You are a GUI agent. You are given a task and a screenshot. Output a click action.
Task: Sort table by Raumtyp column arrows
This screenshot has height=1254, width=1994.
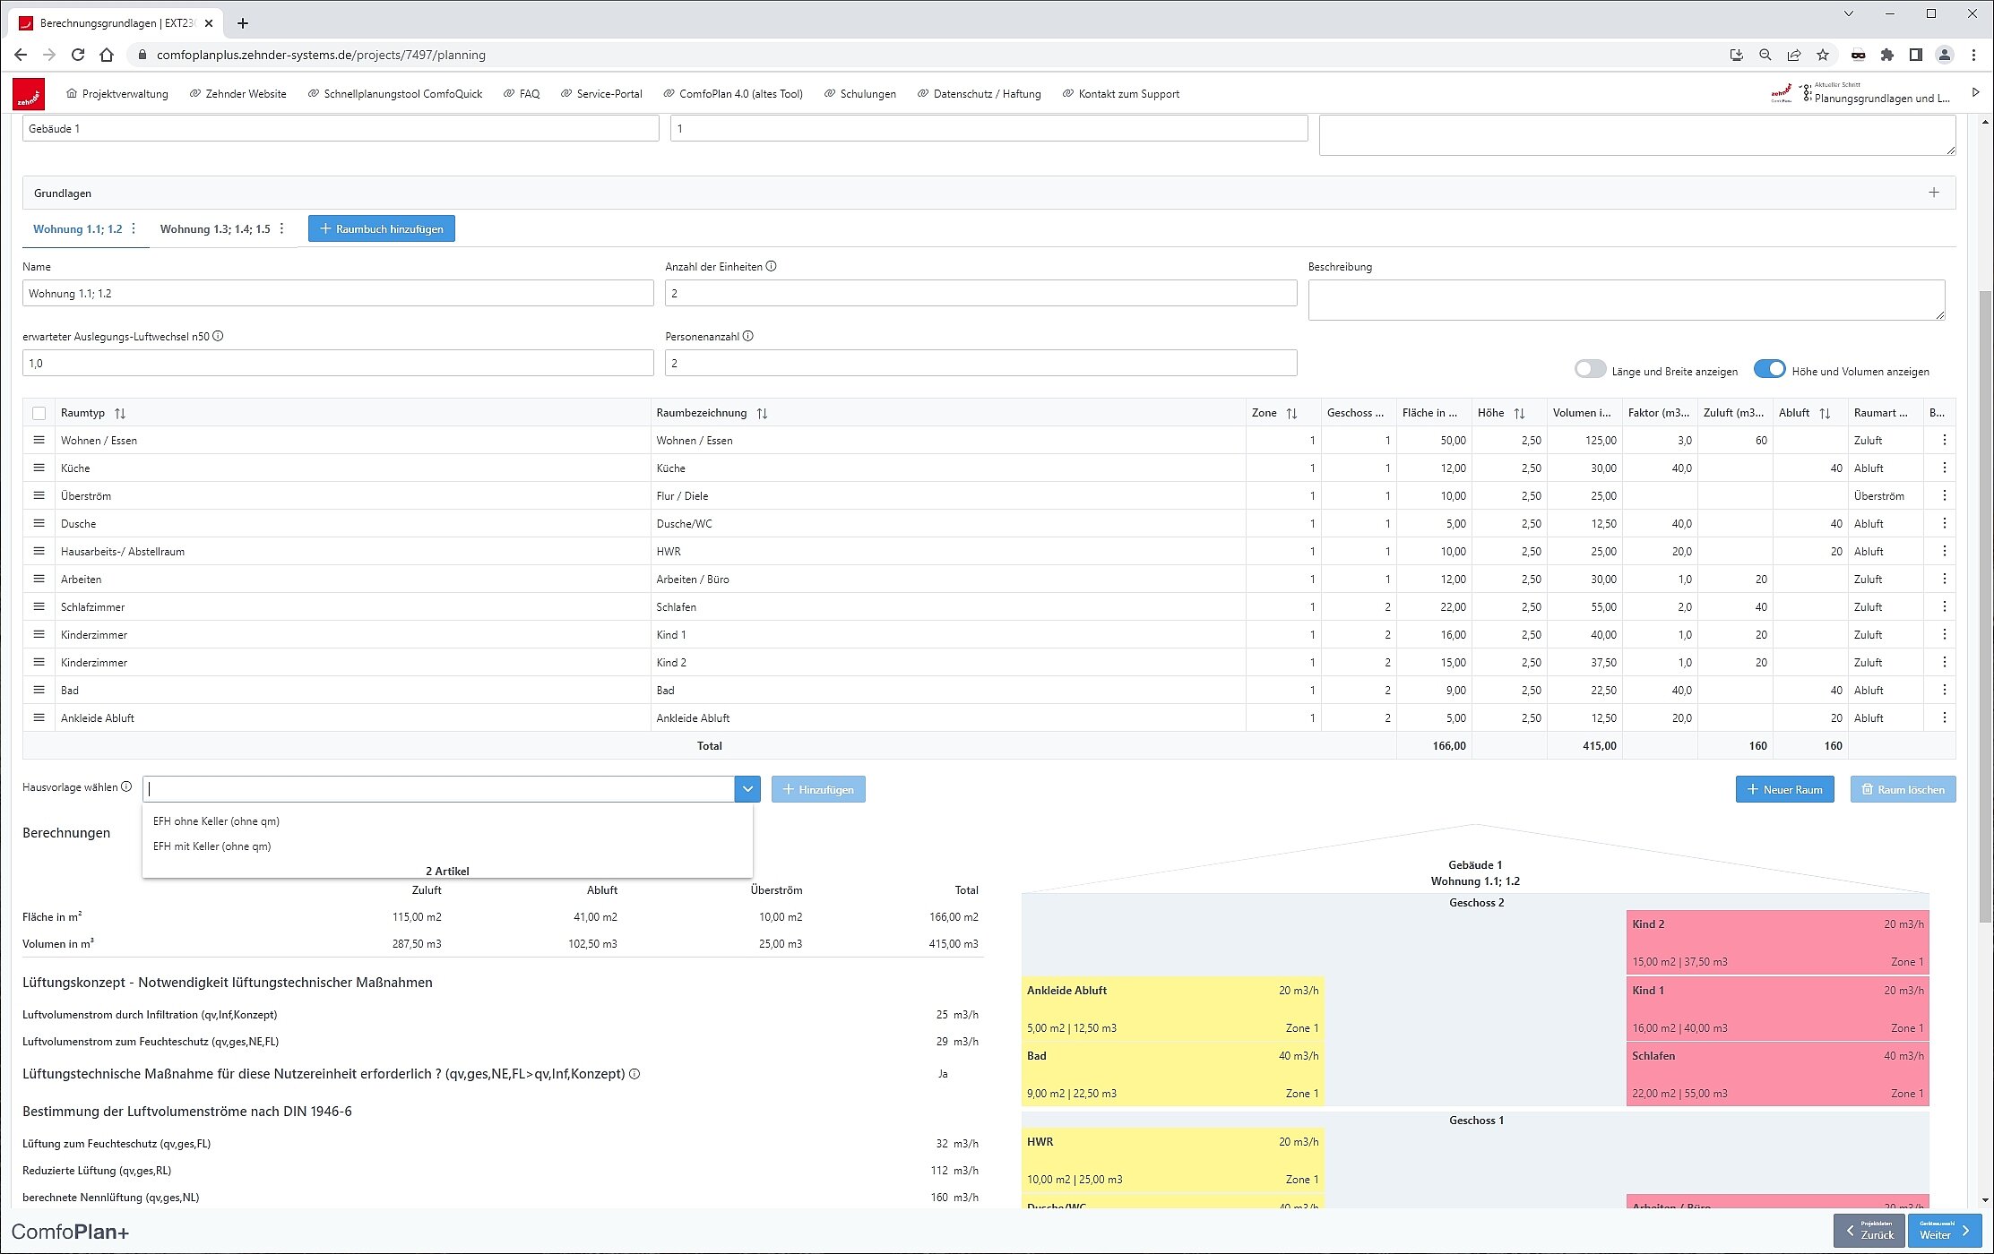(x=120, y=413)
